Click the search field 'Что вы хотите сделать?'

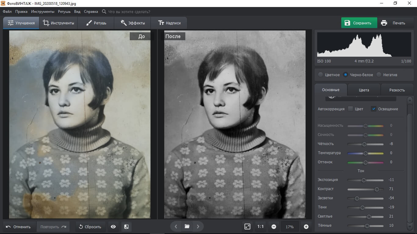tap(129, 12)
